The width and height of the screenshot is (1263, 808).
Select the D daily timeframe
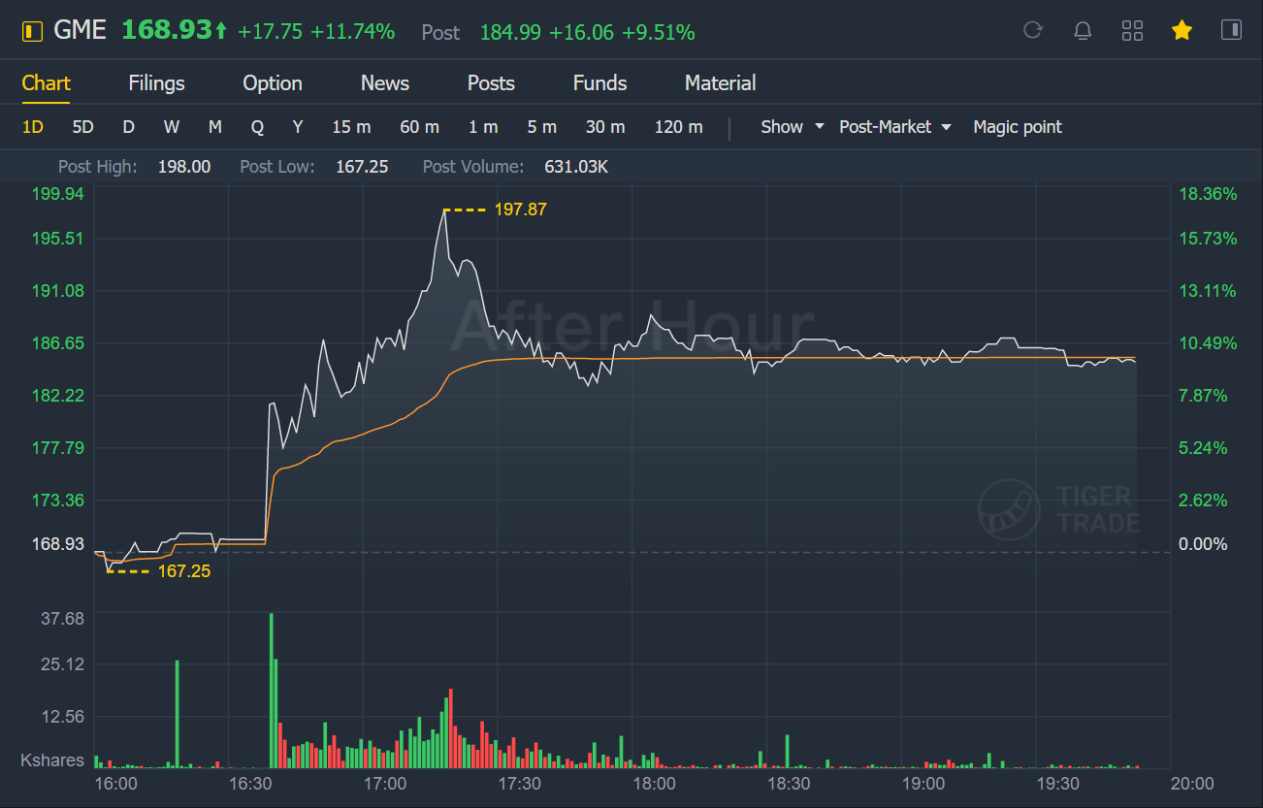pos(128,127)
